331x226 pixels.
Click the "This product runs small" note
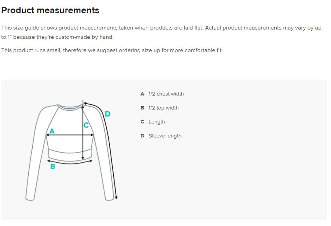tap(112, 50)
